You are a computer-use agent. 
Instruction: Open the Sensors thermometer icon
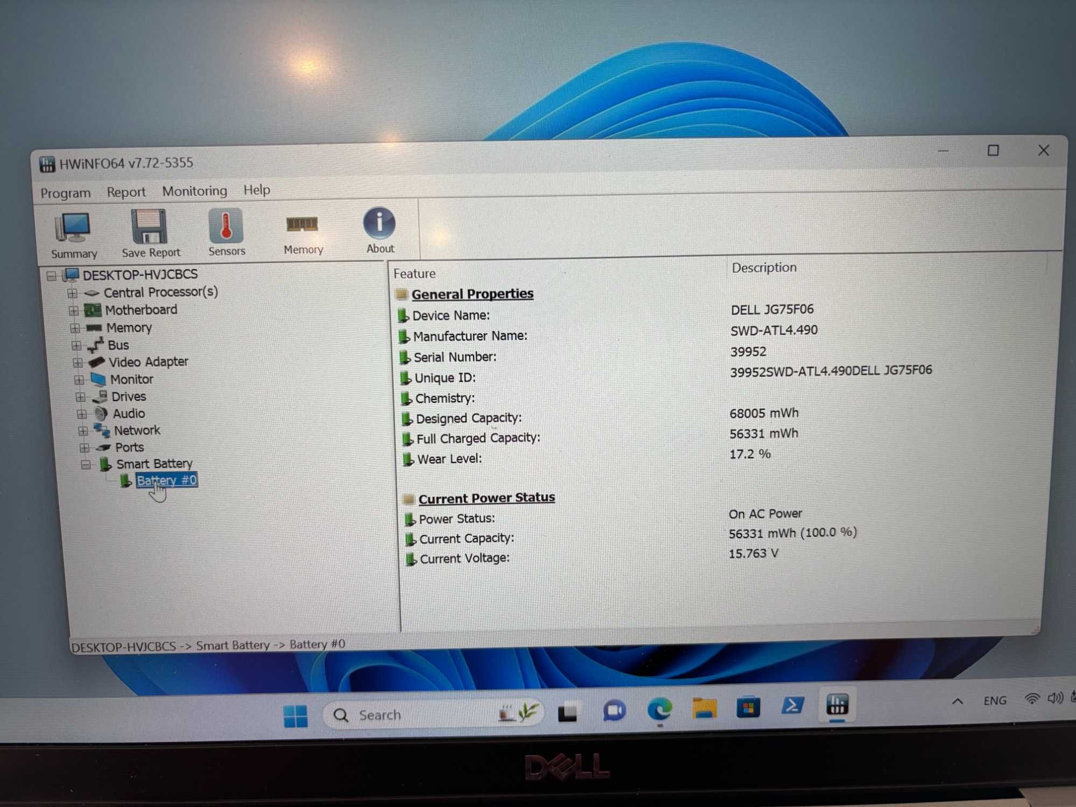point(226,232)
